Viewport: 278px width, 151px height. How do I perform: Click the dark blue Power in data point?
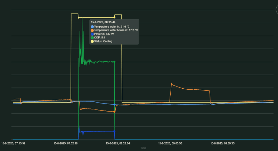click(x=114, y=131)
